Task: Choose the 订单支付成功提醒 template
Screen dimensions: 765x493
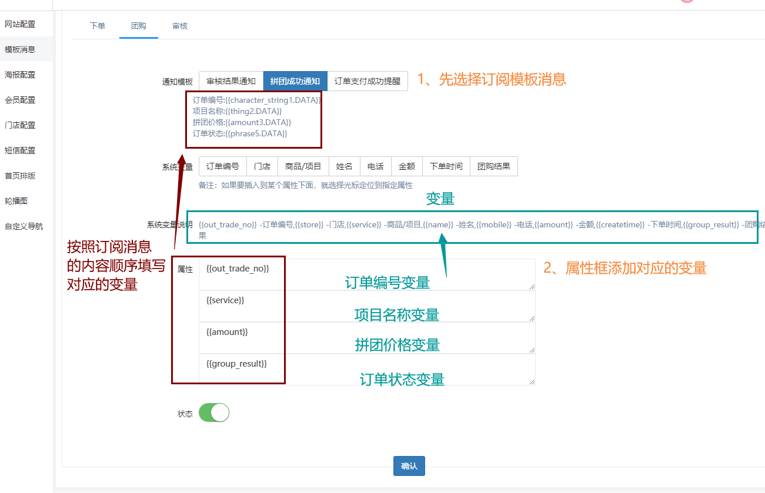Action: 368,81
